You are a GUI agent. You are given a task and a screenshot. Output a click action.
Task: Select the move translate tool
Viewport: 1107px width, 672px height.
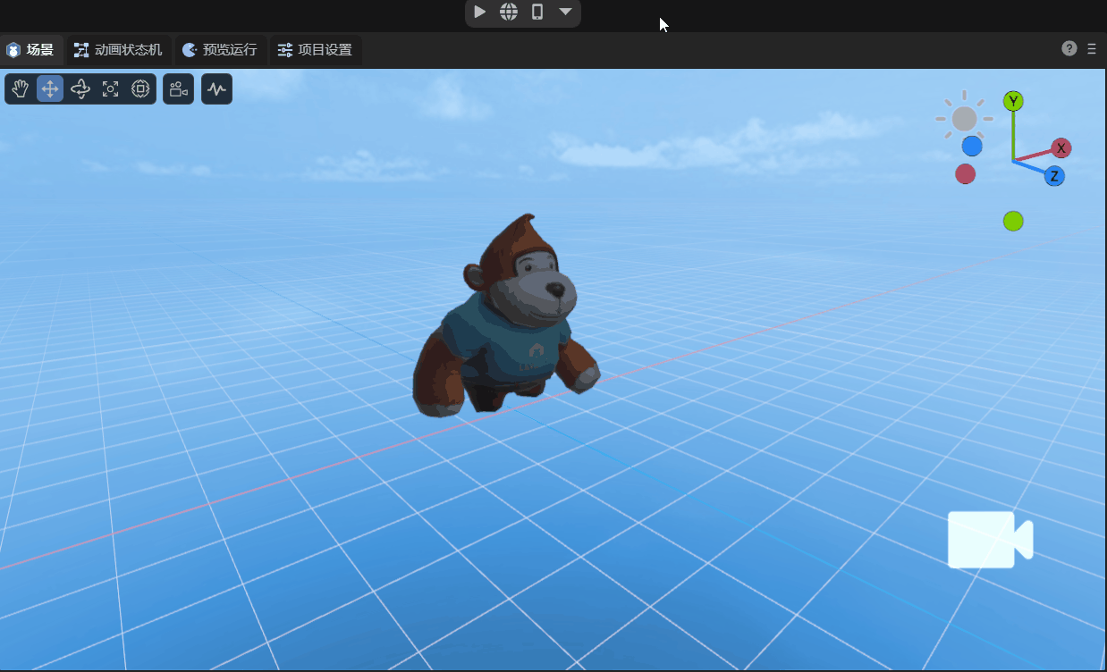pyautogui.click(x=50, y=88)
